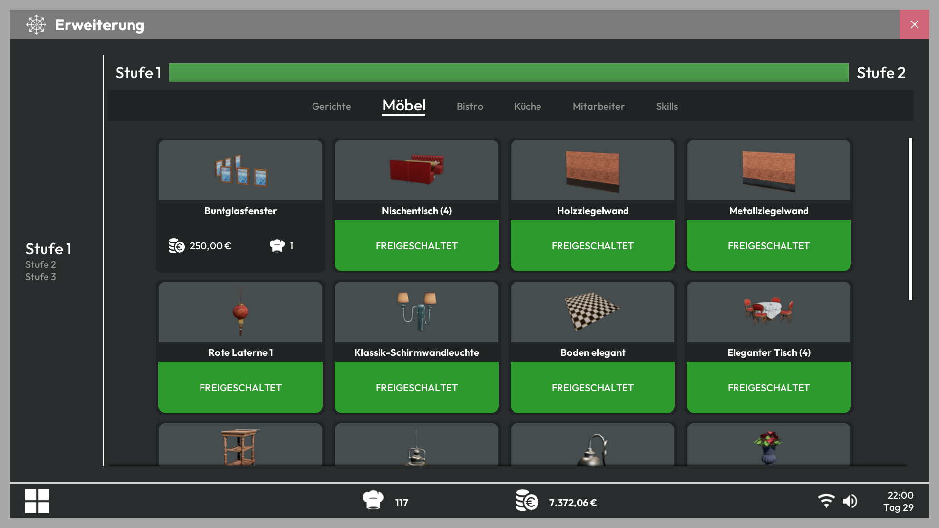The width and height of the screenshot is (939, 528).
Task: Mute sound via the speaker icon
Action: (x=850, y=501)
